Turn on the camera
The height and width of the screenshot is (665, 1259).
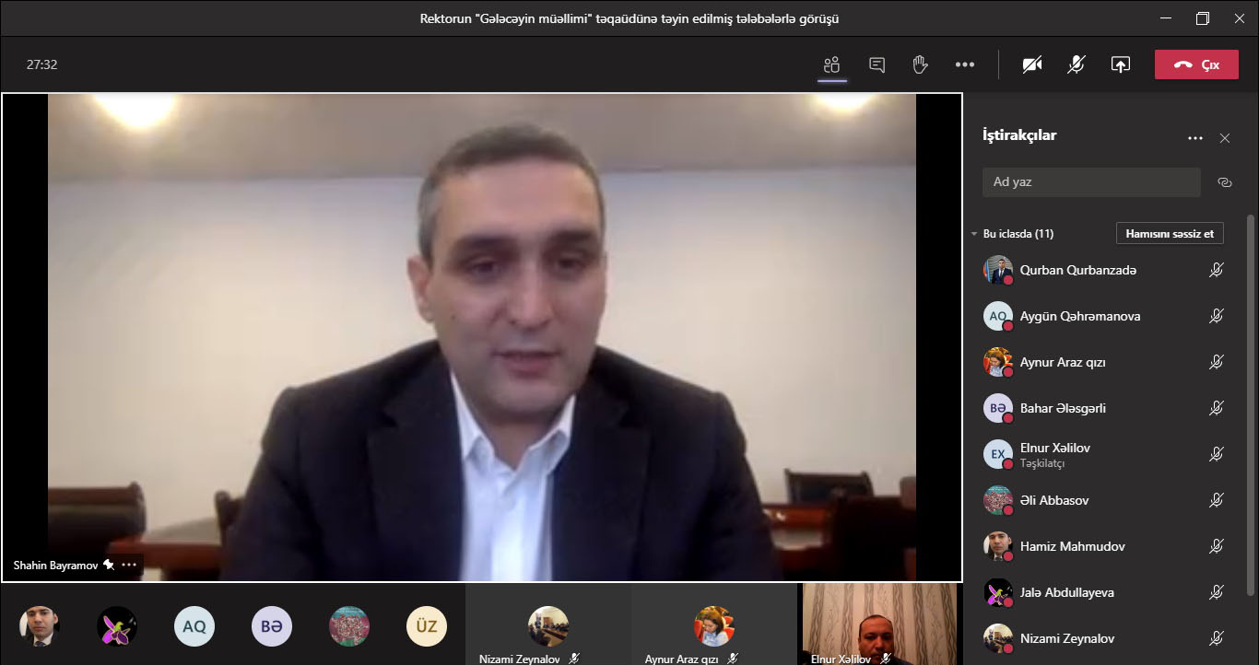coord(1032,64)
